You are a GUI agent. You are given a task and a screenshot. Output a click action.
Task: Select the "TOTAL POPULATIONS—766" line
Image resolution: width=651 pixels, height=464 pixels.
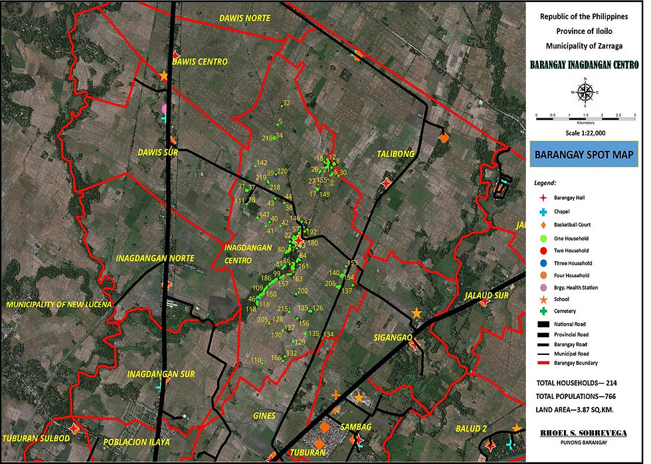[x=576, y=396]
